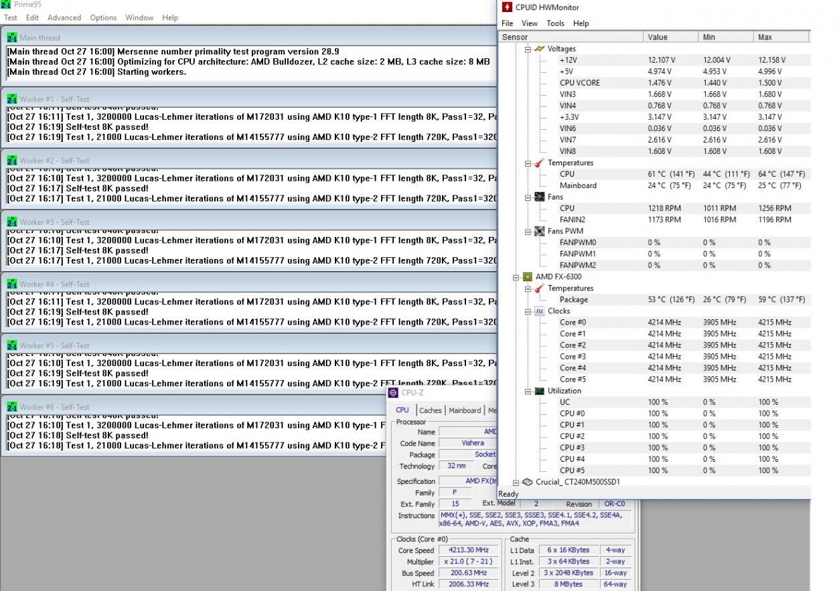The image size is (837, 591).
Task: Open HWMonitor File menu
Action: click(508, 23)
